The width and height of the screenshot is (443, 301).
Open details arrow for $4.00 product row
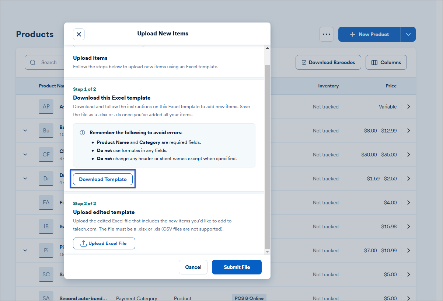(x=408, y=203)
